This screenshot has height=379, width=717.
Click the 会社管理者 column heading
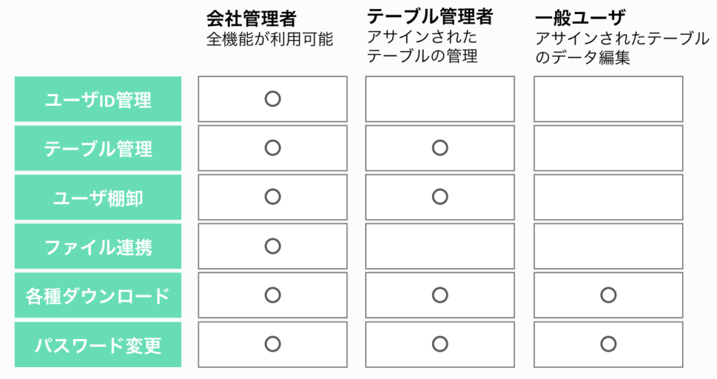click(x=251, y=19)
